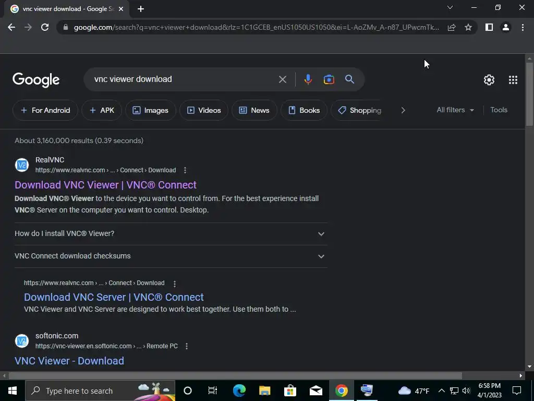Open Google apps grid
The height and width of the screenshot is (401, 534).
point(513,80)
